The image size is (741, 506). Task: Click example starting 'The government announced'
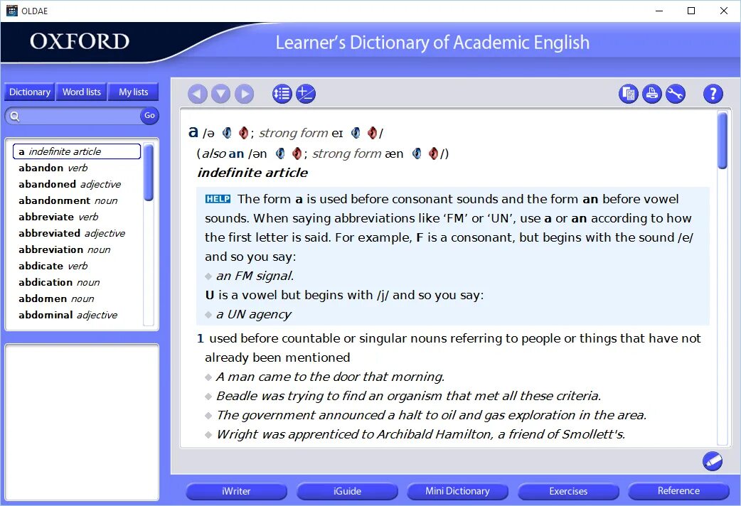(432, 415)
